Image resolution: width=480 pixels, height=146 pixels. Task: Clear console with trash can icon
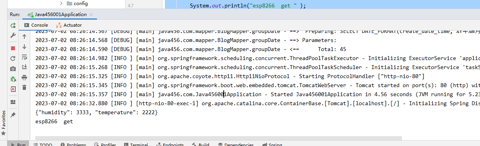coord(24,87)
